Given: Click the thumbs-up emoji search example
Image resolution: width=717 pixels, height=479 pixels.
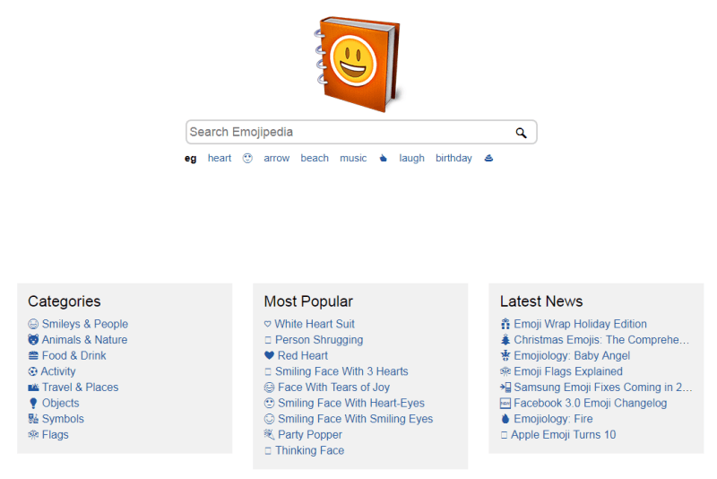Looking at the screenshot, I should coord(384,158).
